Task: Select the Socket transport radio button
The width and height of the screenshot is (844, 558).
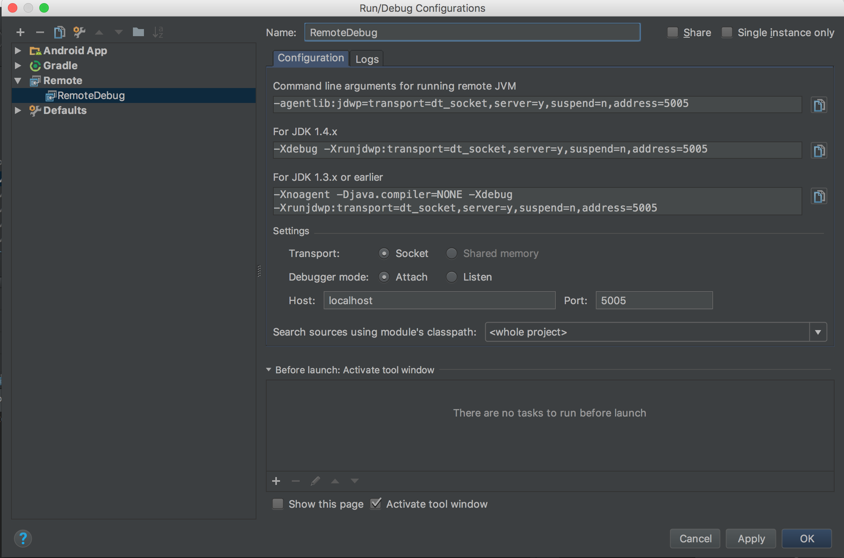Action: pyautogui.click(x=383, y=253)
